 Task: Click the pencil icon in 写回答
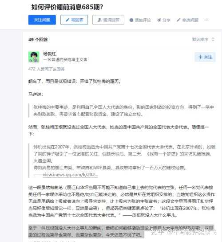tap(67, 20)
